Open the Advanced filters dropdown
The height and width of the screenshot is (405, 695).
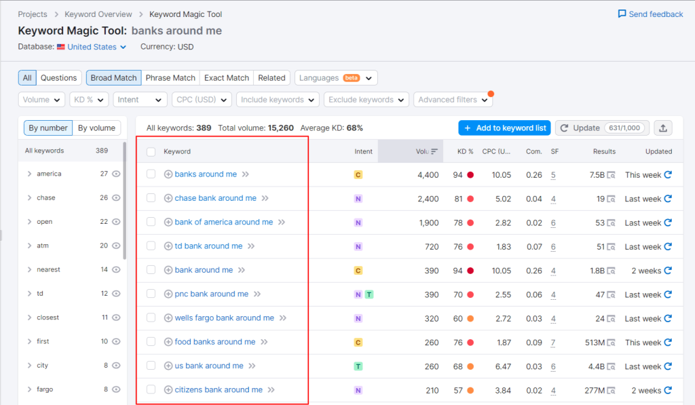pos(453,100)
